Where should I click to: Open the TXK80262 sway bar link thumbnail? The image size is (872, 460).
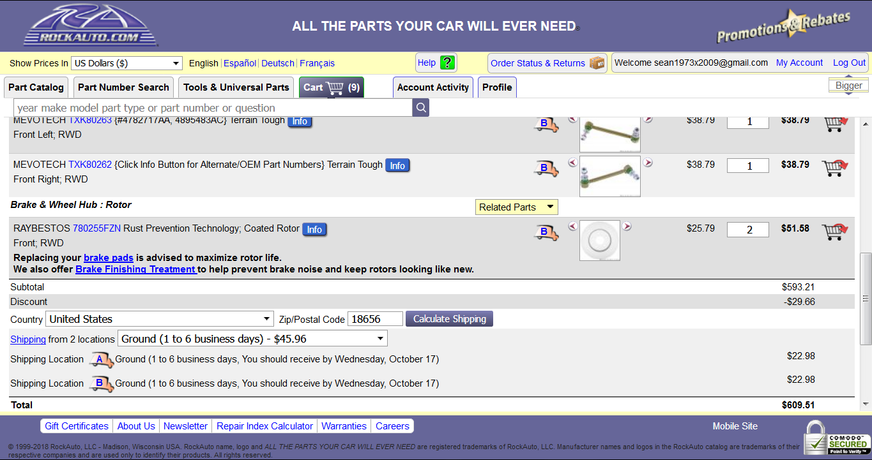tap(610, 176)
